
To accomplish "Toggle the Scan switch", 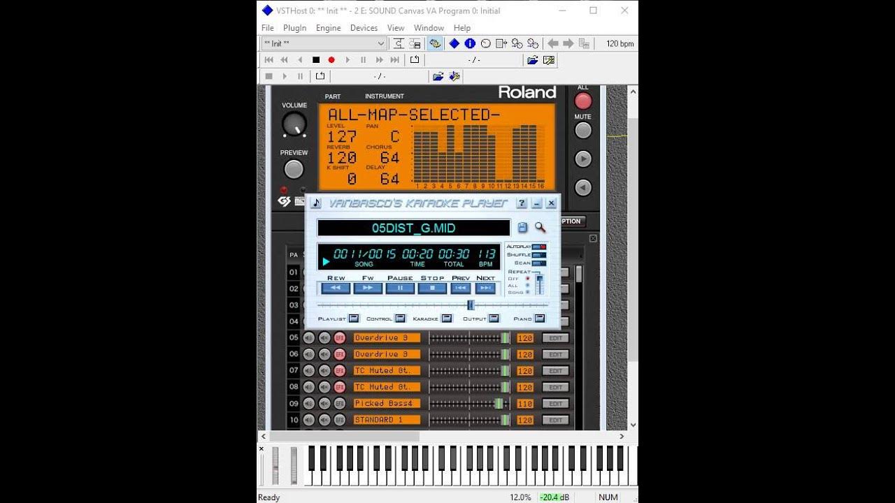I will 538,263.
